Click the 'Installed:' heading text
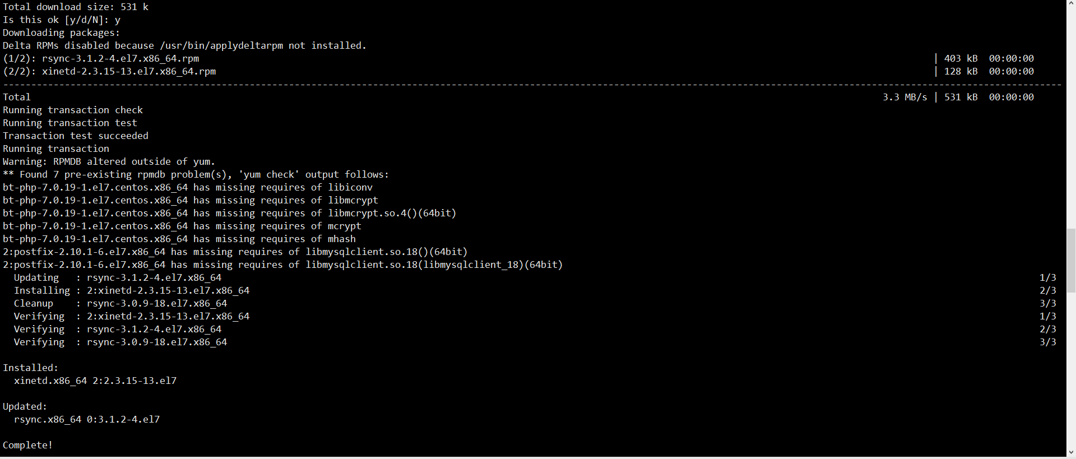 click(x=31, y=368)
